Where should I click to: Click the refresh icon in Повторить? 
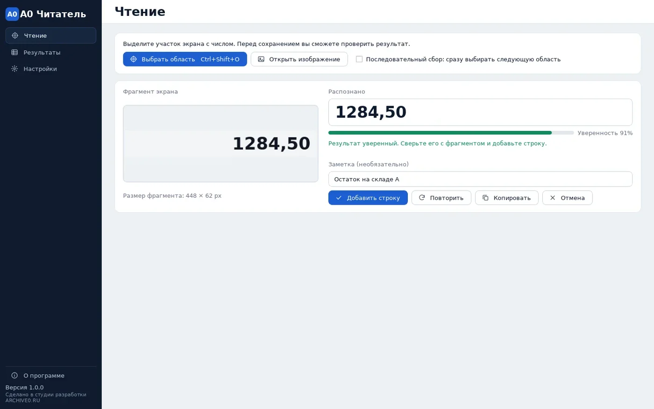click(422, 198)
